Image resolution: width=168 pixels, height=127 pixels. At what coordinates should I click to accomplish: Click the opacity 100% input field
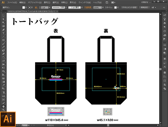97,8
